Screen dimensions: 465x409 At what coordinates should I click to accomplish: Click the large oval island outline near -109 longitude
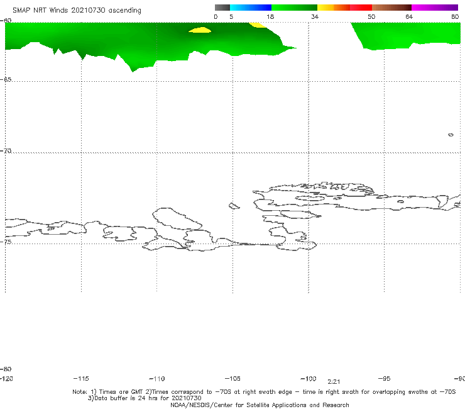tap(177, 219)
